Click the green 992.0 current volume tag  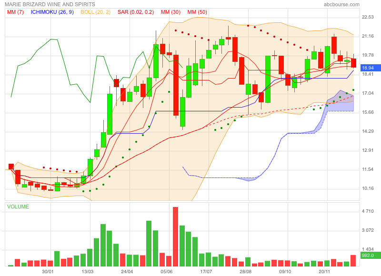tap(371, 256)
